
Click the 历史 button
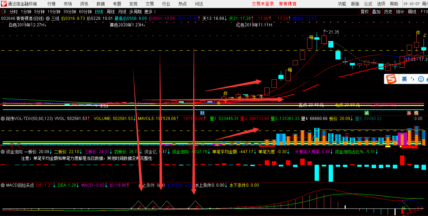[x=388, y=12]
